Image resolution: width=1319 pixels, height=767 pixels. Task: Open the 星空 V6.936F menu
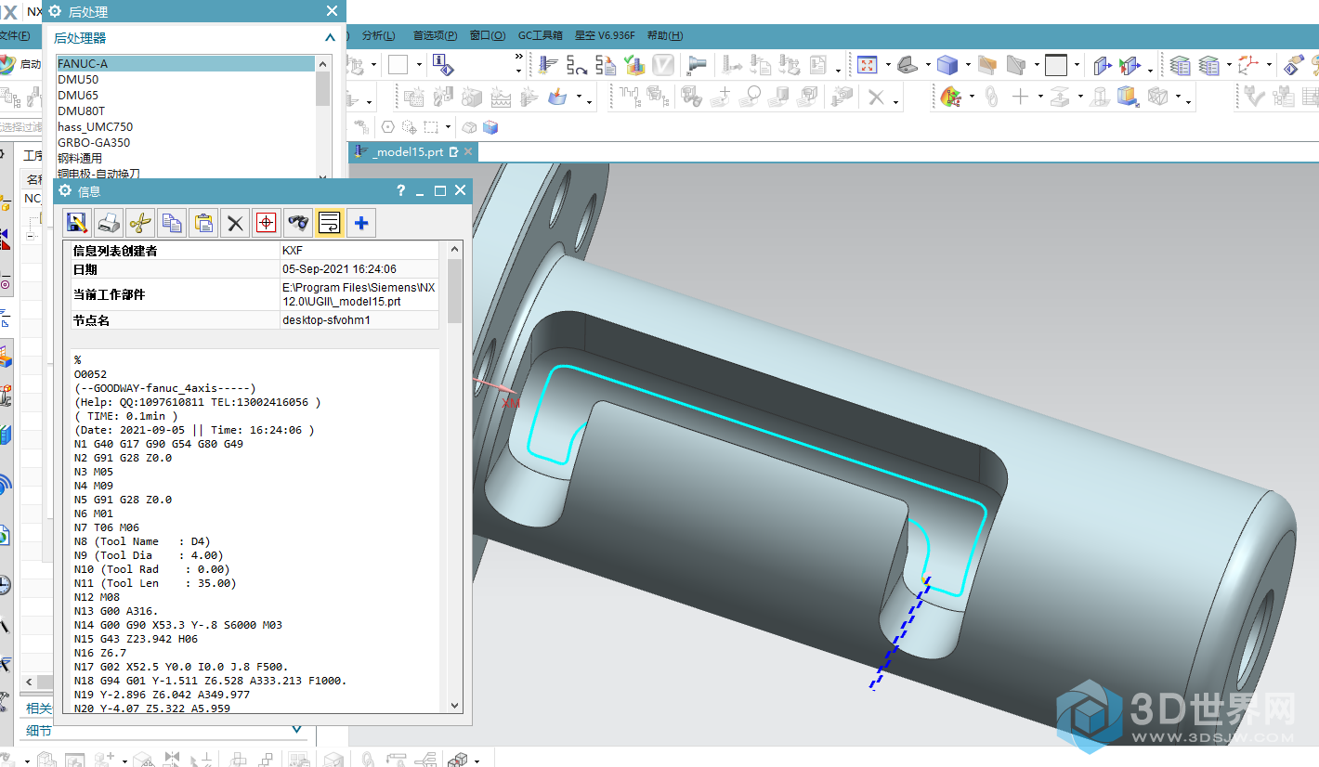tap(605, 35)
